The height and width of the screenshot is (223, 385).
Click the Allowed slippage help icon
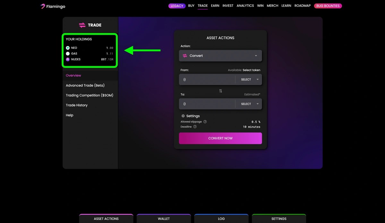205,122
